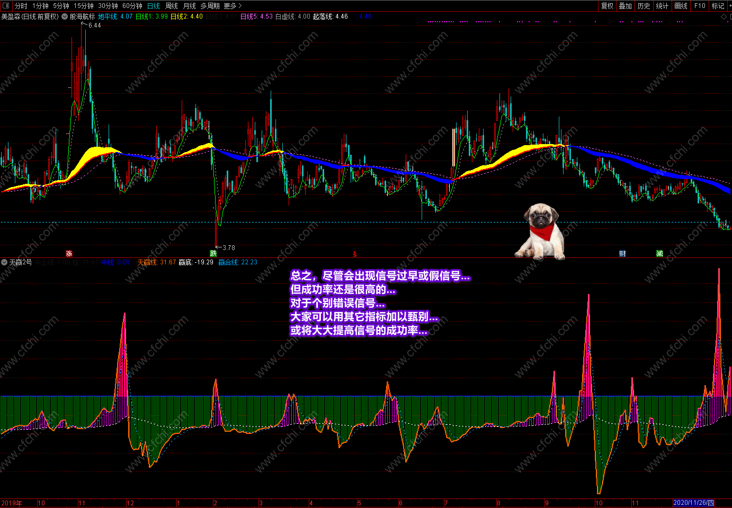Select the 2020/11/26 date marker on timeline

(x=693, y=503)
